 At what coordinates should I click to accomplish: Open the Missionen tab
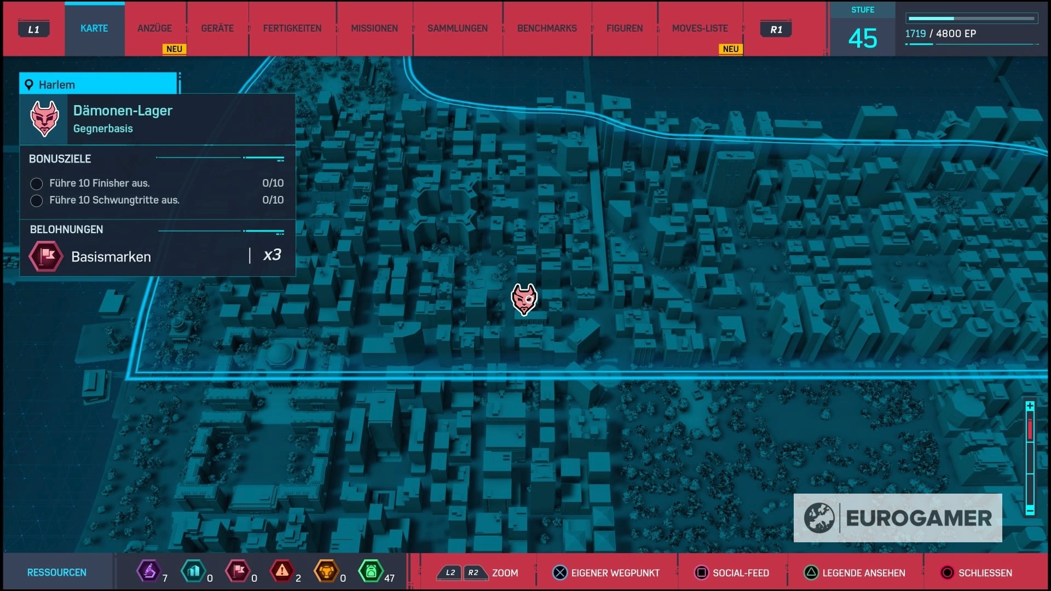point(374,28)
